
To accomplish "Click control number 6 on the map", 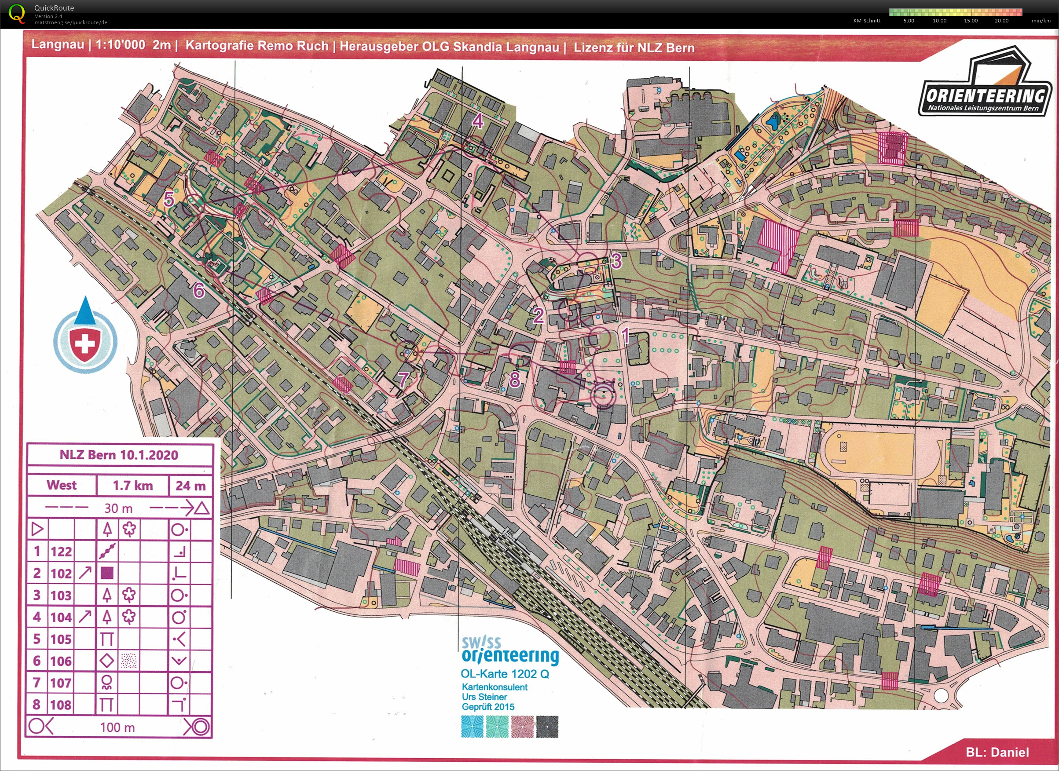I will [x=199, y=290].
